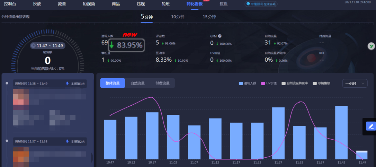Toggle the UV价值 legend series
This screenshot has width=376, height=167.
[x=268, y=83]
